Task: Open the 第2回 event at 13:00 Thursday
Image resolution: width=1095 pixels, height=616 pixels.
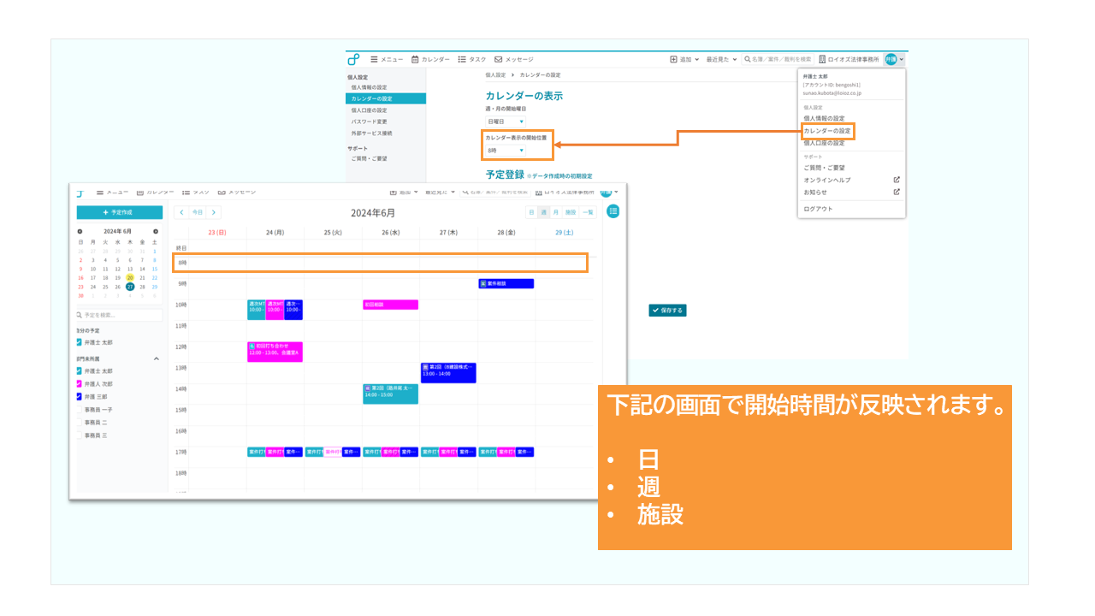Action: (x=448, y=372)
